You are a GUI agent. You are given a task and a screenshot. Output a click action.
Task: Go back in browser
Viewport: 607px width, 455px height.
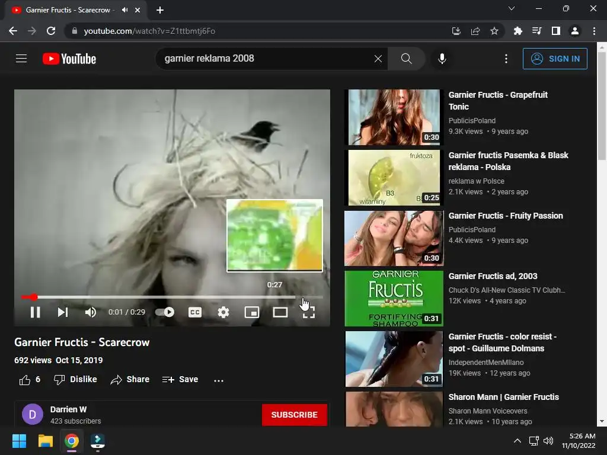click(13, 31)
